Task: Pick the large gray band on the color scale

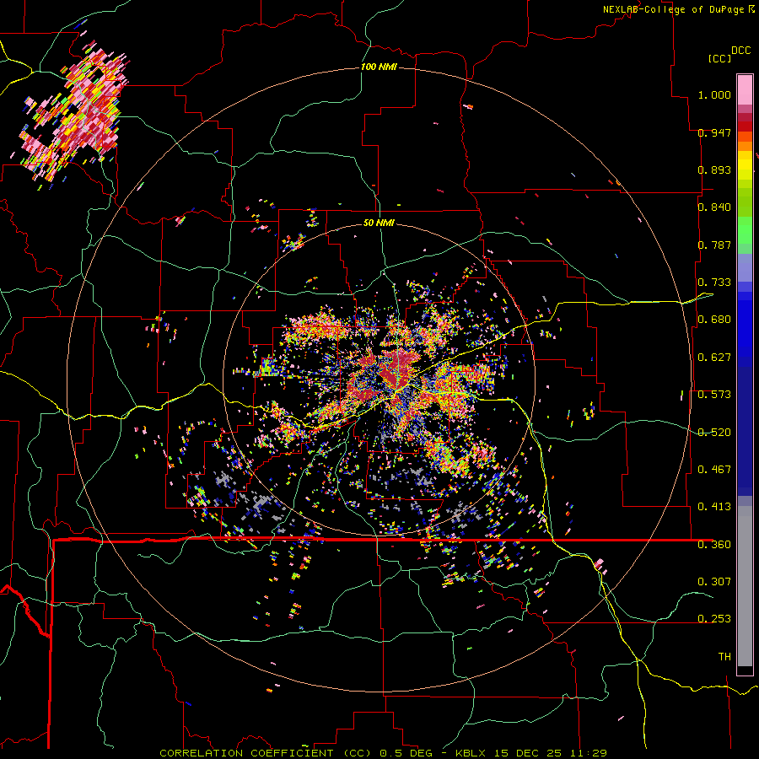Action: 745,586
